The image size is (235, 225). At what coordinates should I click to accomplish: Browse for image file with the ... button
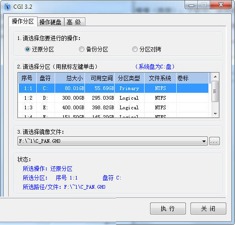[x=214, y=141]
